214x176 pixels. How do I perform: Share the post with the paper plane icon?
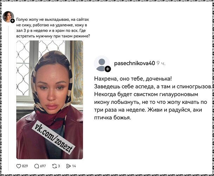(x=69, y=166)
